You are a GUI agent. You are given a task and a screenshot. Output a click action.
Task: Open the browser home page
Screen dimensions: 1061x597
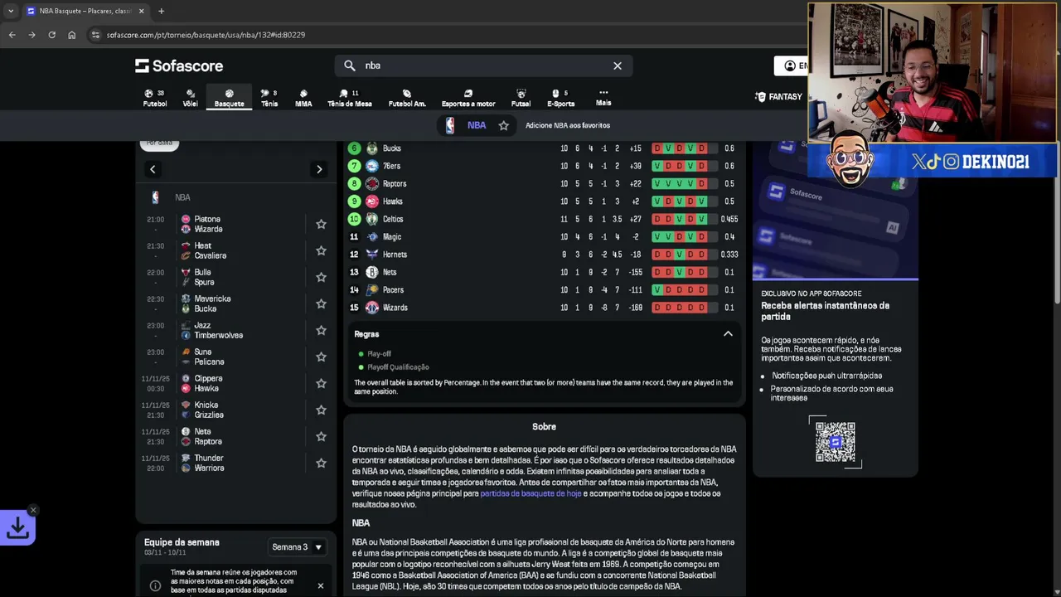point(72,35)
